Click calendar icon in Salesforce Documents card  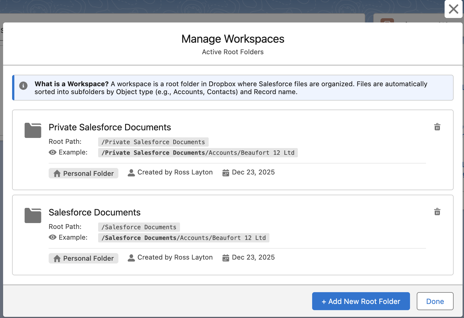pos(226,258)
